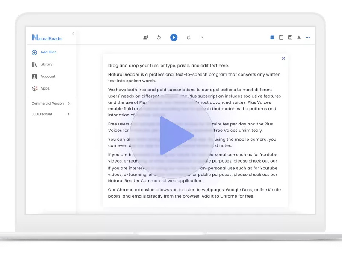Click the Apps cube icon

pos(35,89)
